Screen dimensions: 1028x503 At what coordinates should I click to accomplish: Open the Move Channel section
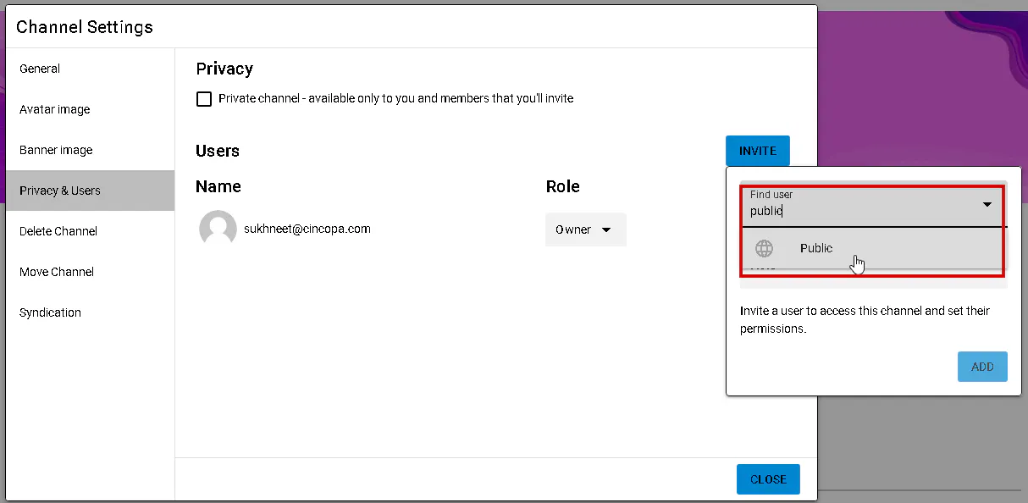90,272
